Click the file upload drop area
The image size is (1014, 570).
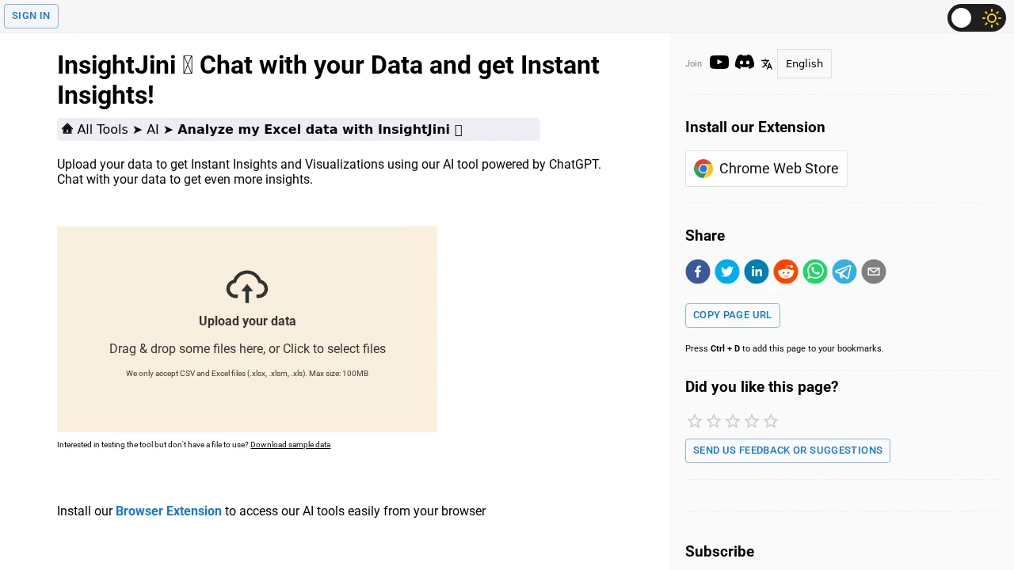[247, 329]
